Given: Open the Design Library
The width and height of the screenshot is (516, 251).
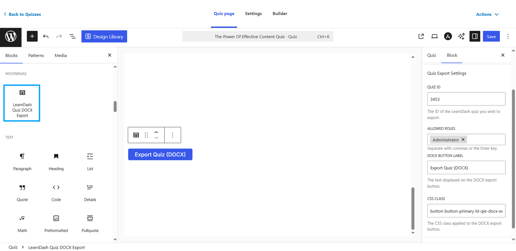Looking at the screenshot, I should pos(104,36).
